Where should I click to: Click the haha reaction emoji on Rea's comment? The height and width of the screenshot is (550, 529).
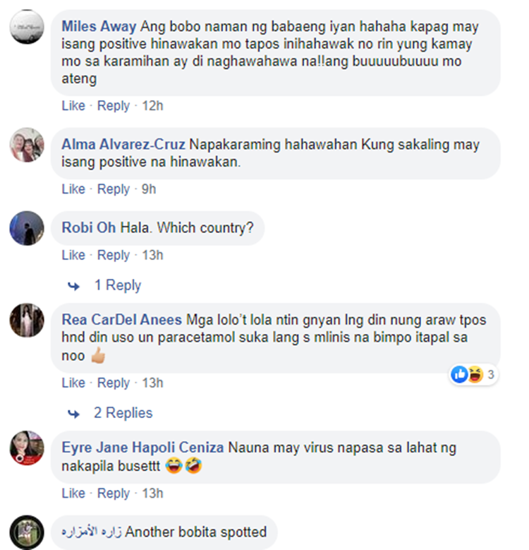476,374
